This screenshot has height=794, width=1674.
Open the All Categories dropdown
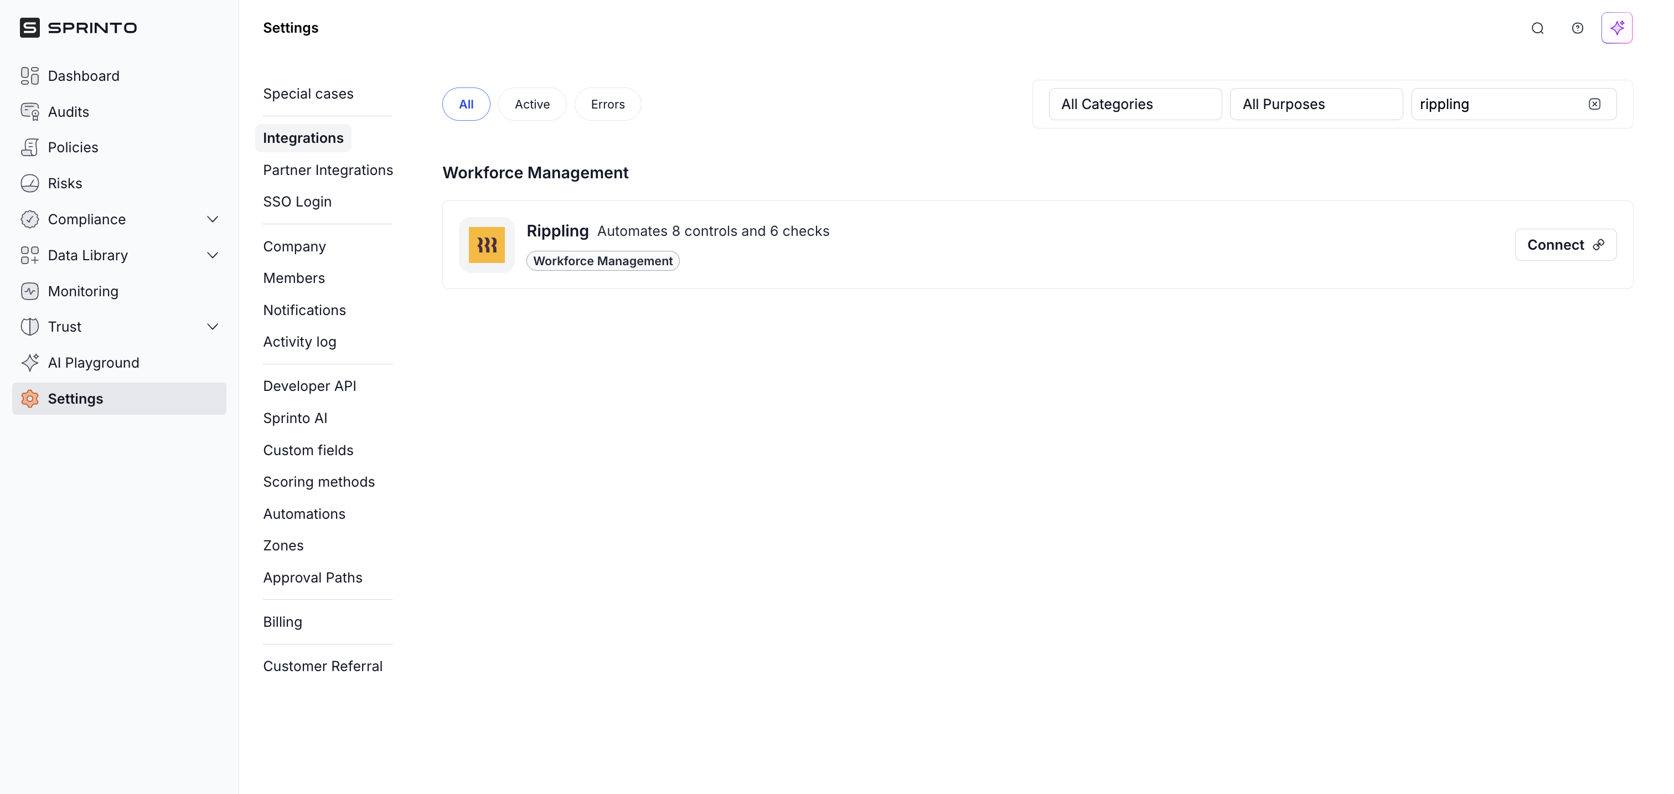pyautogui.click(x=1135, y=104)
